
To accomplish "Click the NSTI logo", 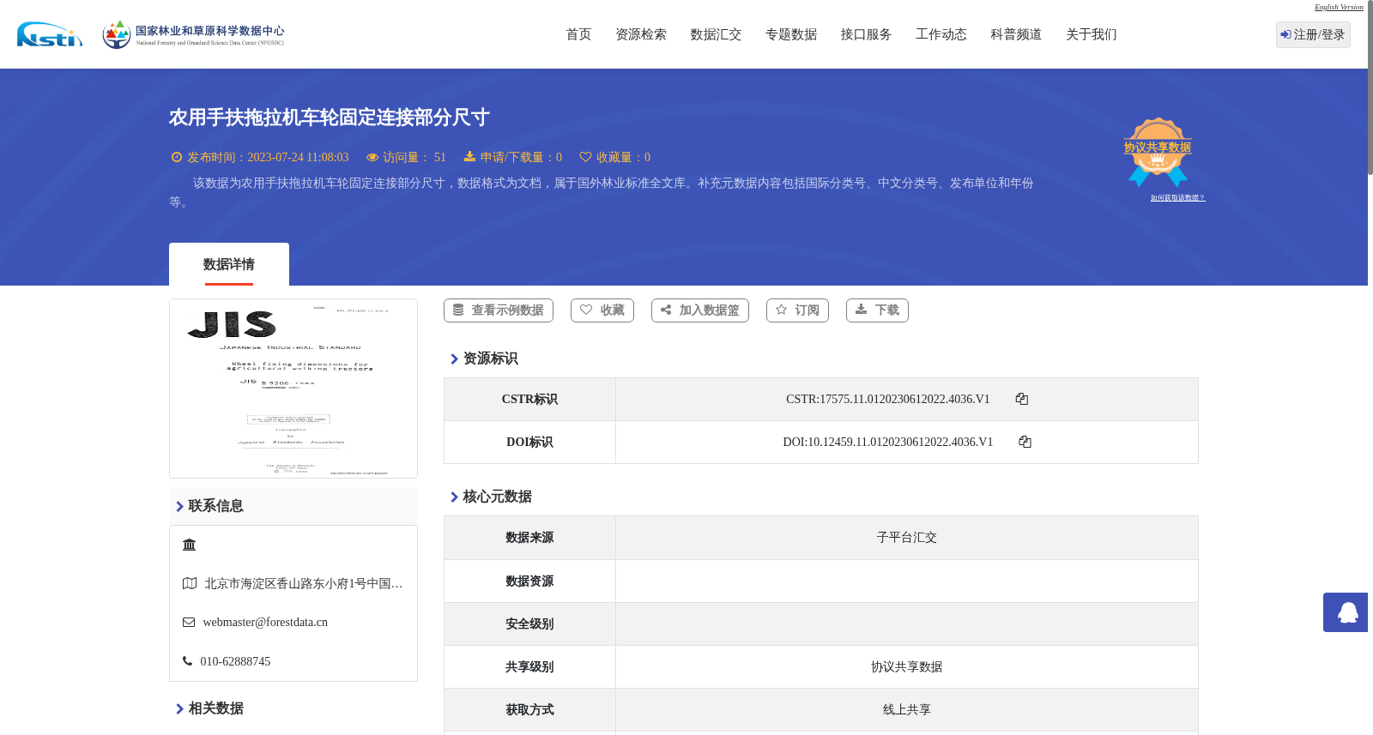I will [x=50, y=34].
